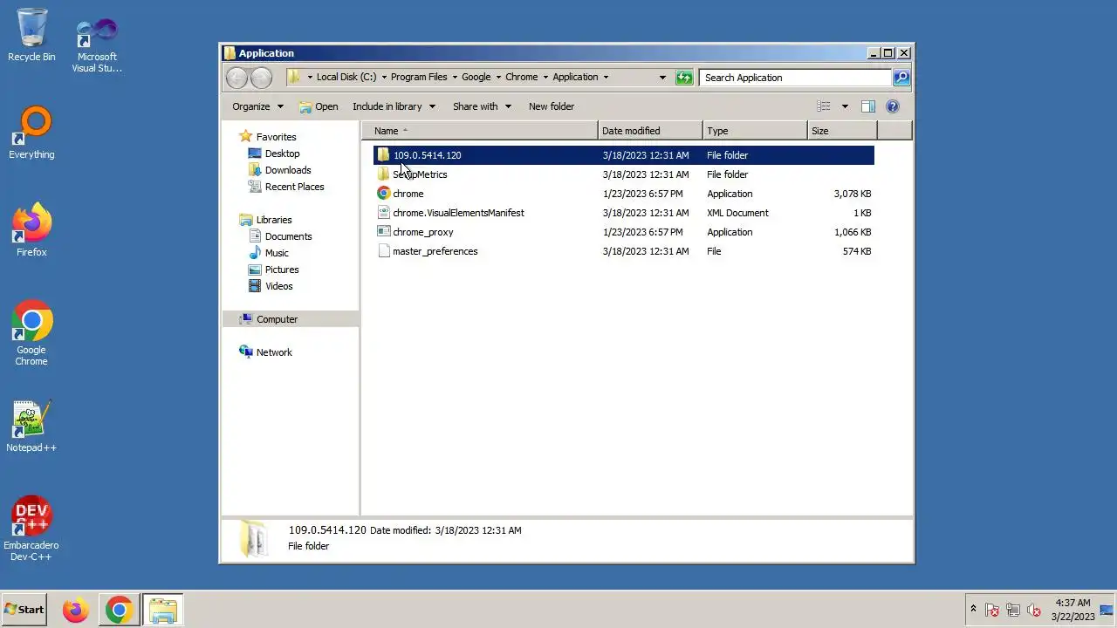This screenshot has width=1117, height=628.
Task: Open Google Chrome desktop shortcut
Action: pos(31,333)
